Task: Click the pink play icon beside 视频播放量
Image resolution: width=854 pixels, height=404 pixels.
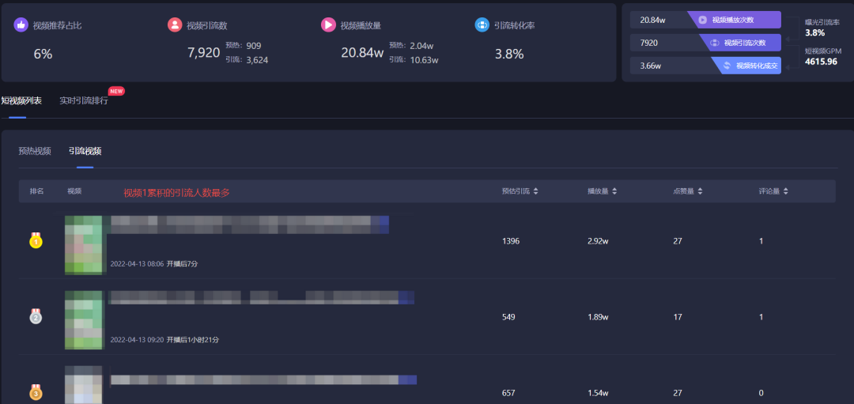Action: pyautogui.click(x=328, y=25)
